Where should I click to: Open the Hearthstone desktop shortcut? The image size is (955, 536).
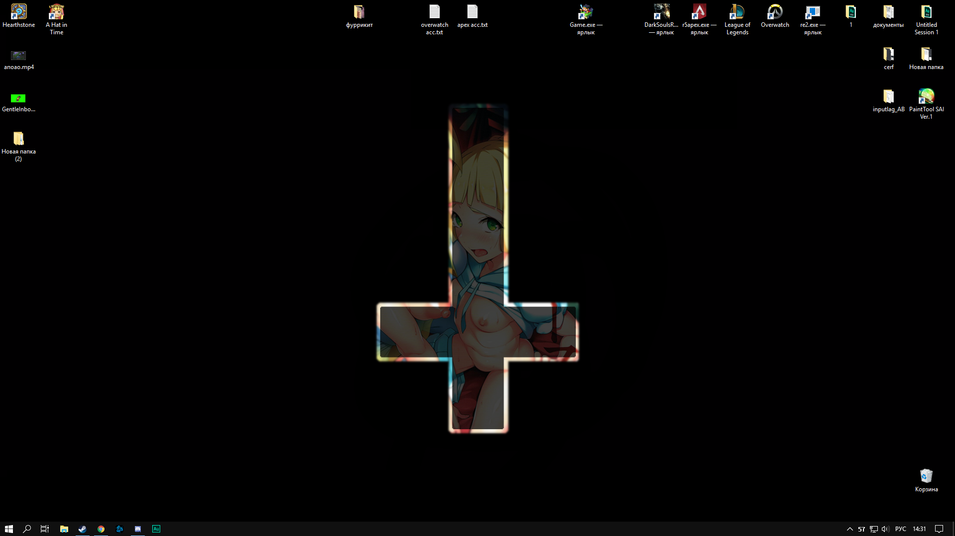pyautogui.click(x=18, y=16)
